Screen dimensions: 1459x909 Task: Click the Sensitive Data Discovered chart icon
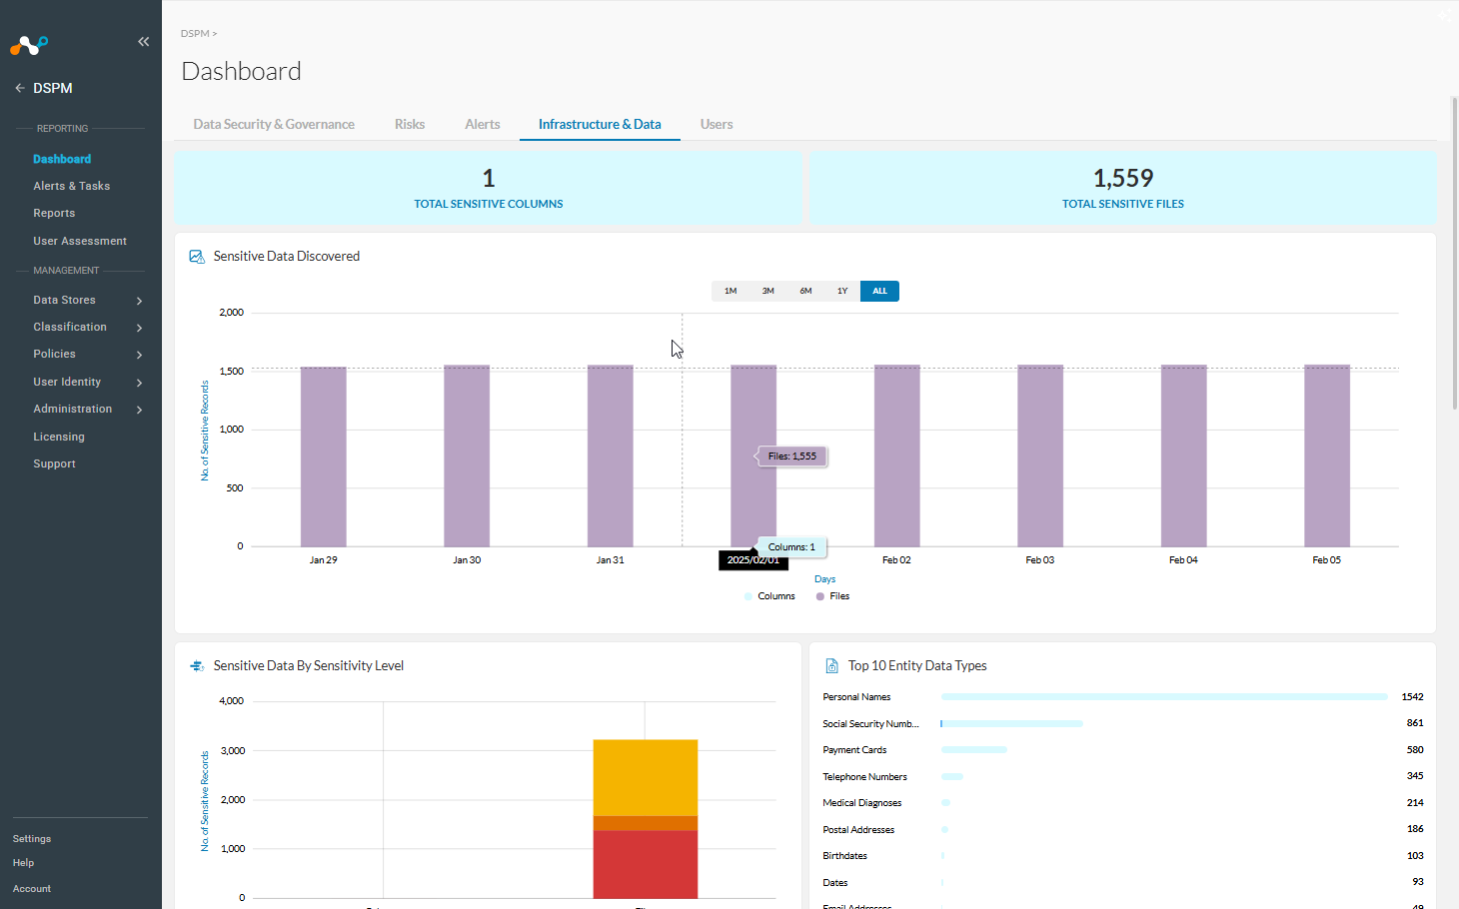coord(197,257)
